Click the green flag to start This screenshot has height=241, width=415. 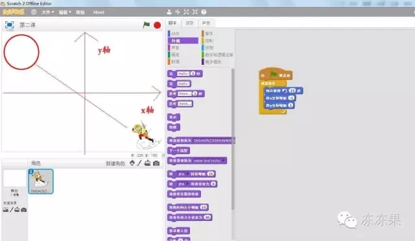coord(147,25)
